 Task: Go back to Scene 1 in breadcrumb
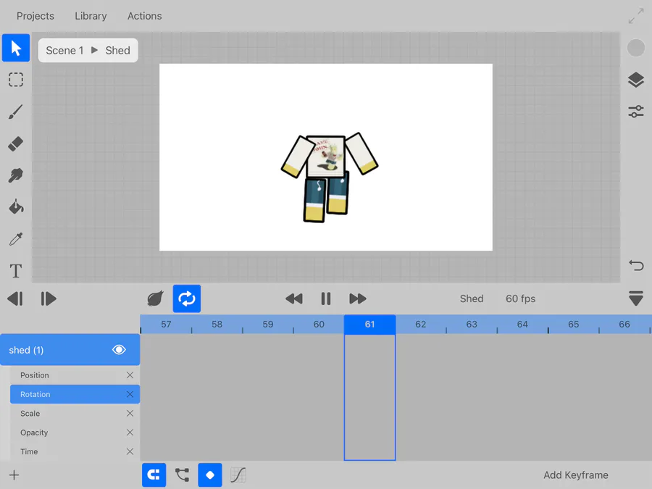(x=64, y=50)
